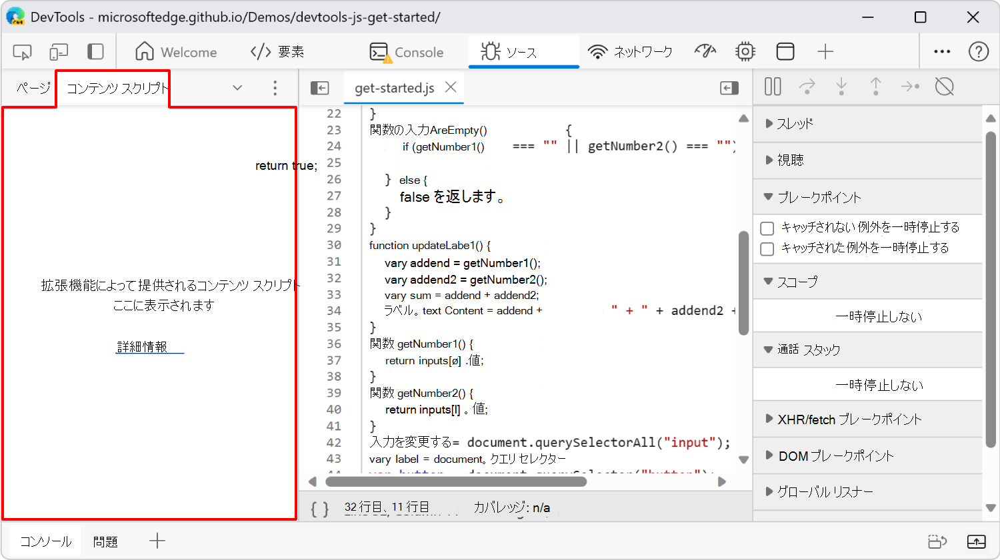Screen dimensions: 1000x560
Task: Click line number 24 in gutter
Action: pyautogui.click(x=334, y=146)
